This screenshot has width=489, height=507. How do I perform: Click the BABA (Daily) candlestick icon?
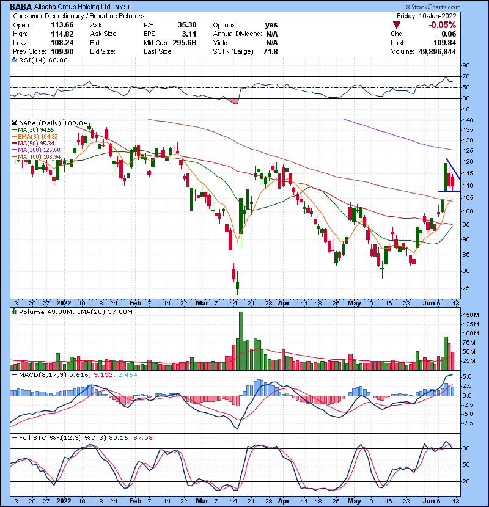point(14,123)
